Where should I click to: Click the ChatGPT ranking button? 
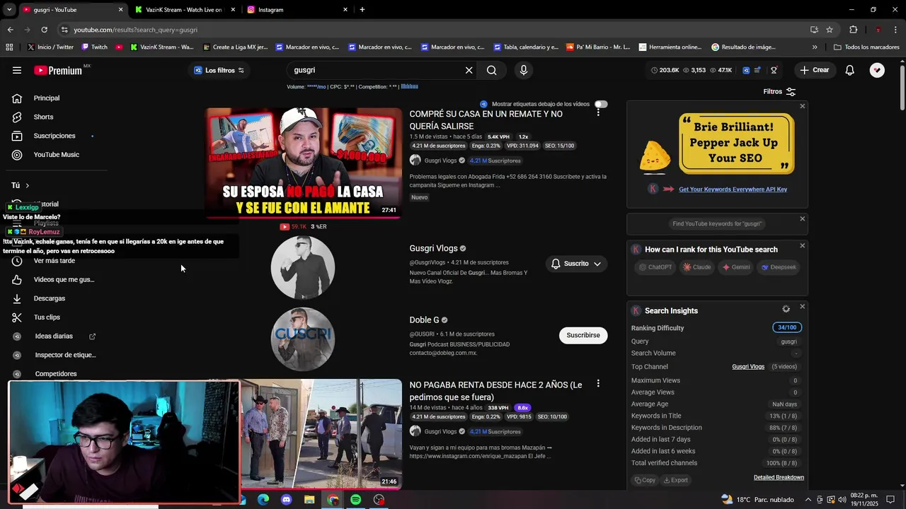(655, 267)
